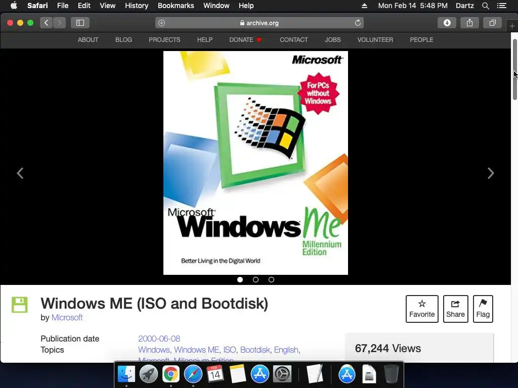Click the Bootdisk topic link
The image size is (518, 388).
pyautogui.click(x=255, y=350)
